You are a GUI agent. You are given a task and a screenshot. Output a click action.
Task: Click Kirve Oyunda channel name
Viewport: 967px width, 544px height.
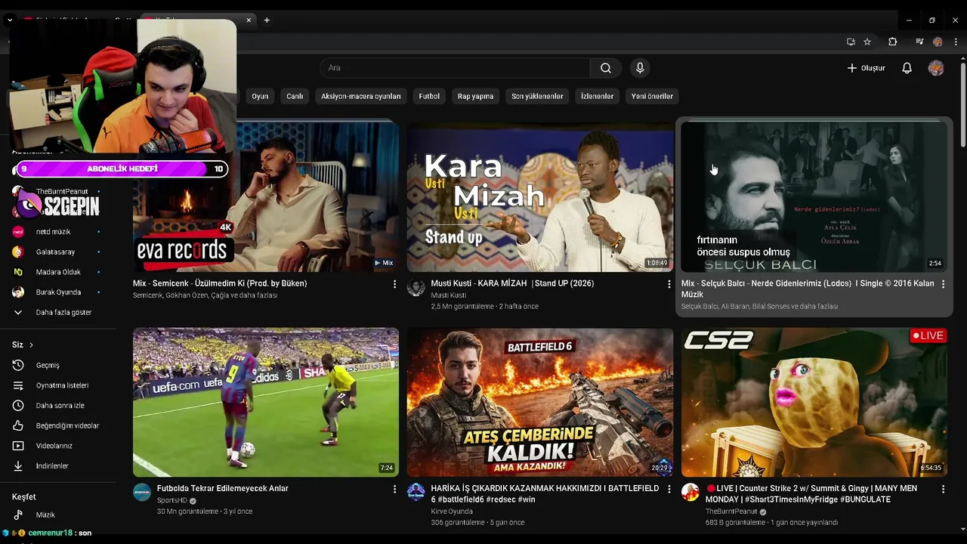click(452, 512)
